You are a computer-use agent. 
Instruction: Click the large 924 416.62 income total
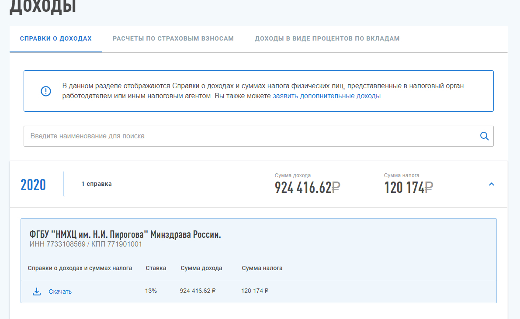(303, 187)
